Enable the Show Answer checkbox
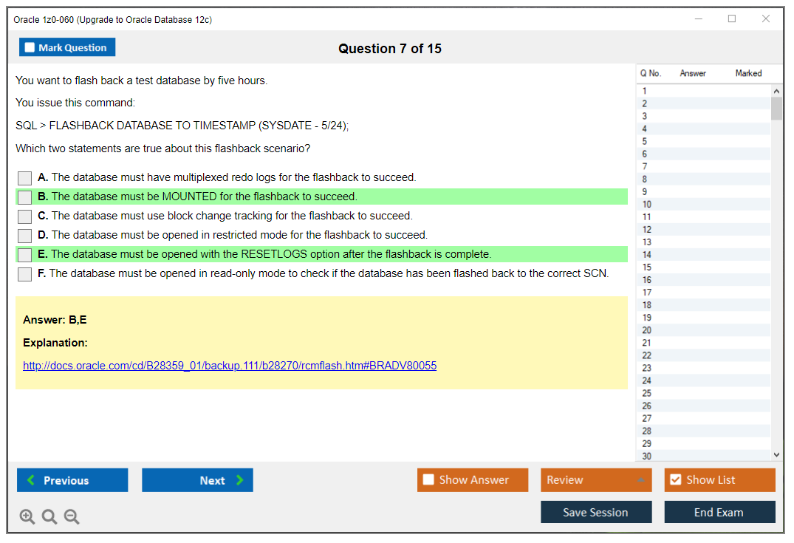Viewport: 794px width, 543px height. [x=428, y=479]
